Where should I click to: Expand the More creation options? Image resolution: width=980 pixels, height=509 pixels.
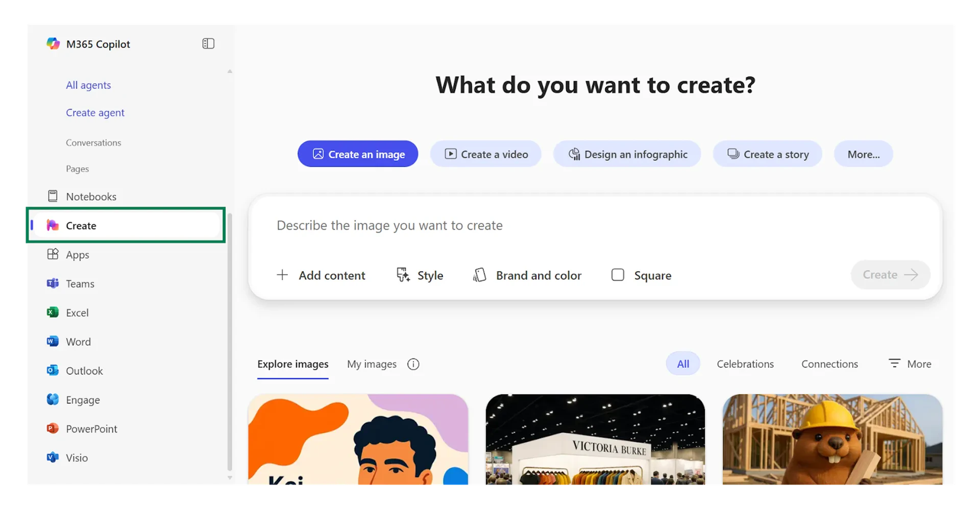point(863,154)
